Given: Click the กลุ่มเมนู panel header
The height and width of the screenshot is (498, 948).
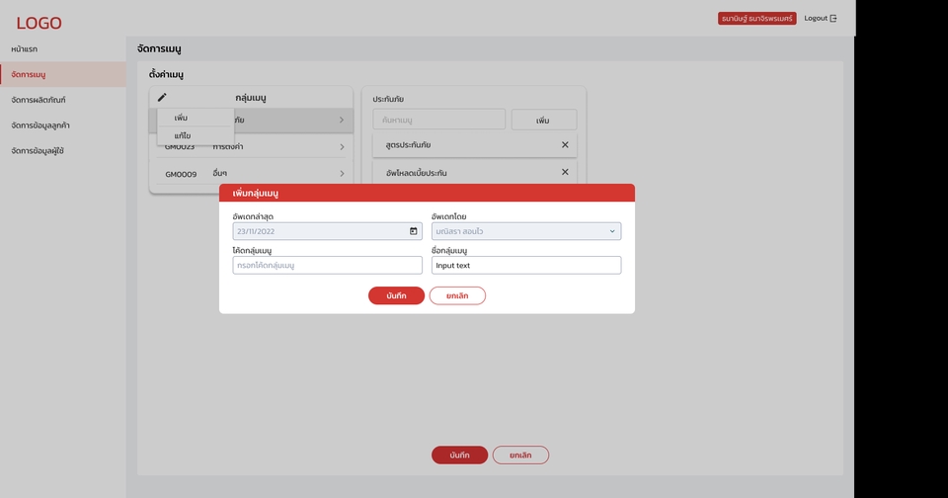Looking at the screenshot, I should [x=251, y=98].
